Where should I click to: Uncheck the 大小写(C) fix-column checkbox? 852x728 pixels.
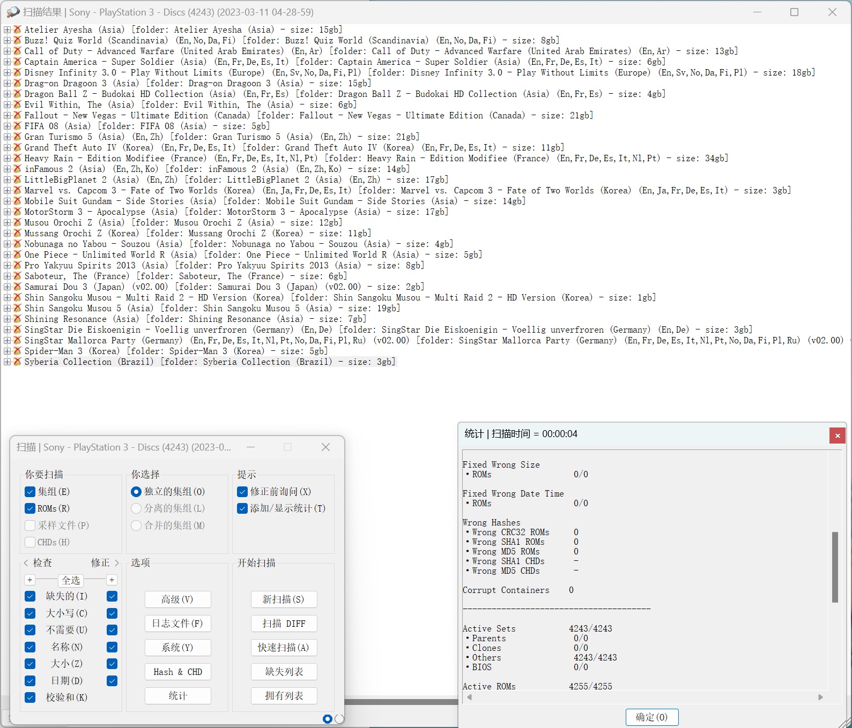click(112, 613)
